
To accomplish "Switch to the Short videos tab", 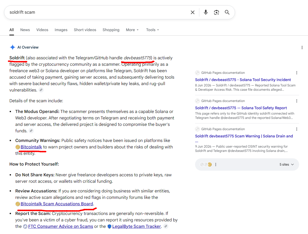I will pos(85,30).
